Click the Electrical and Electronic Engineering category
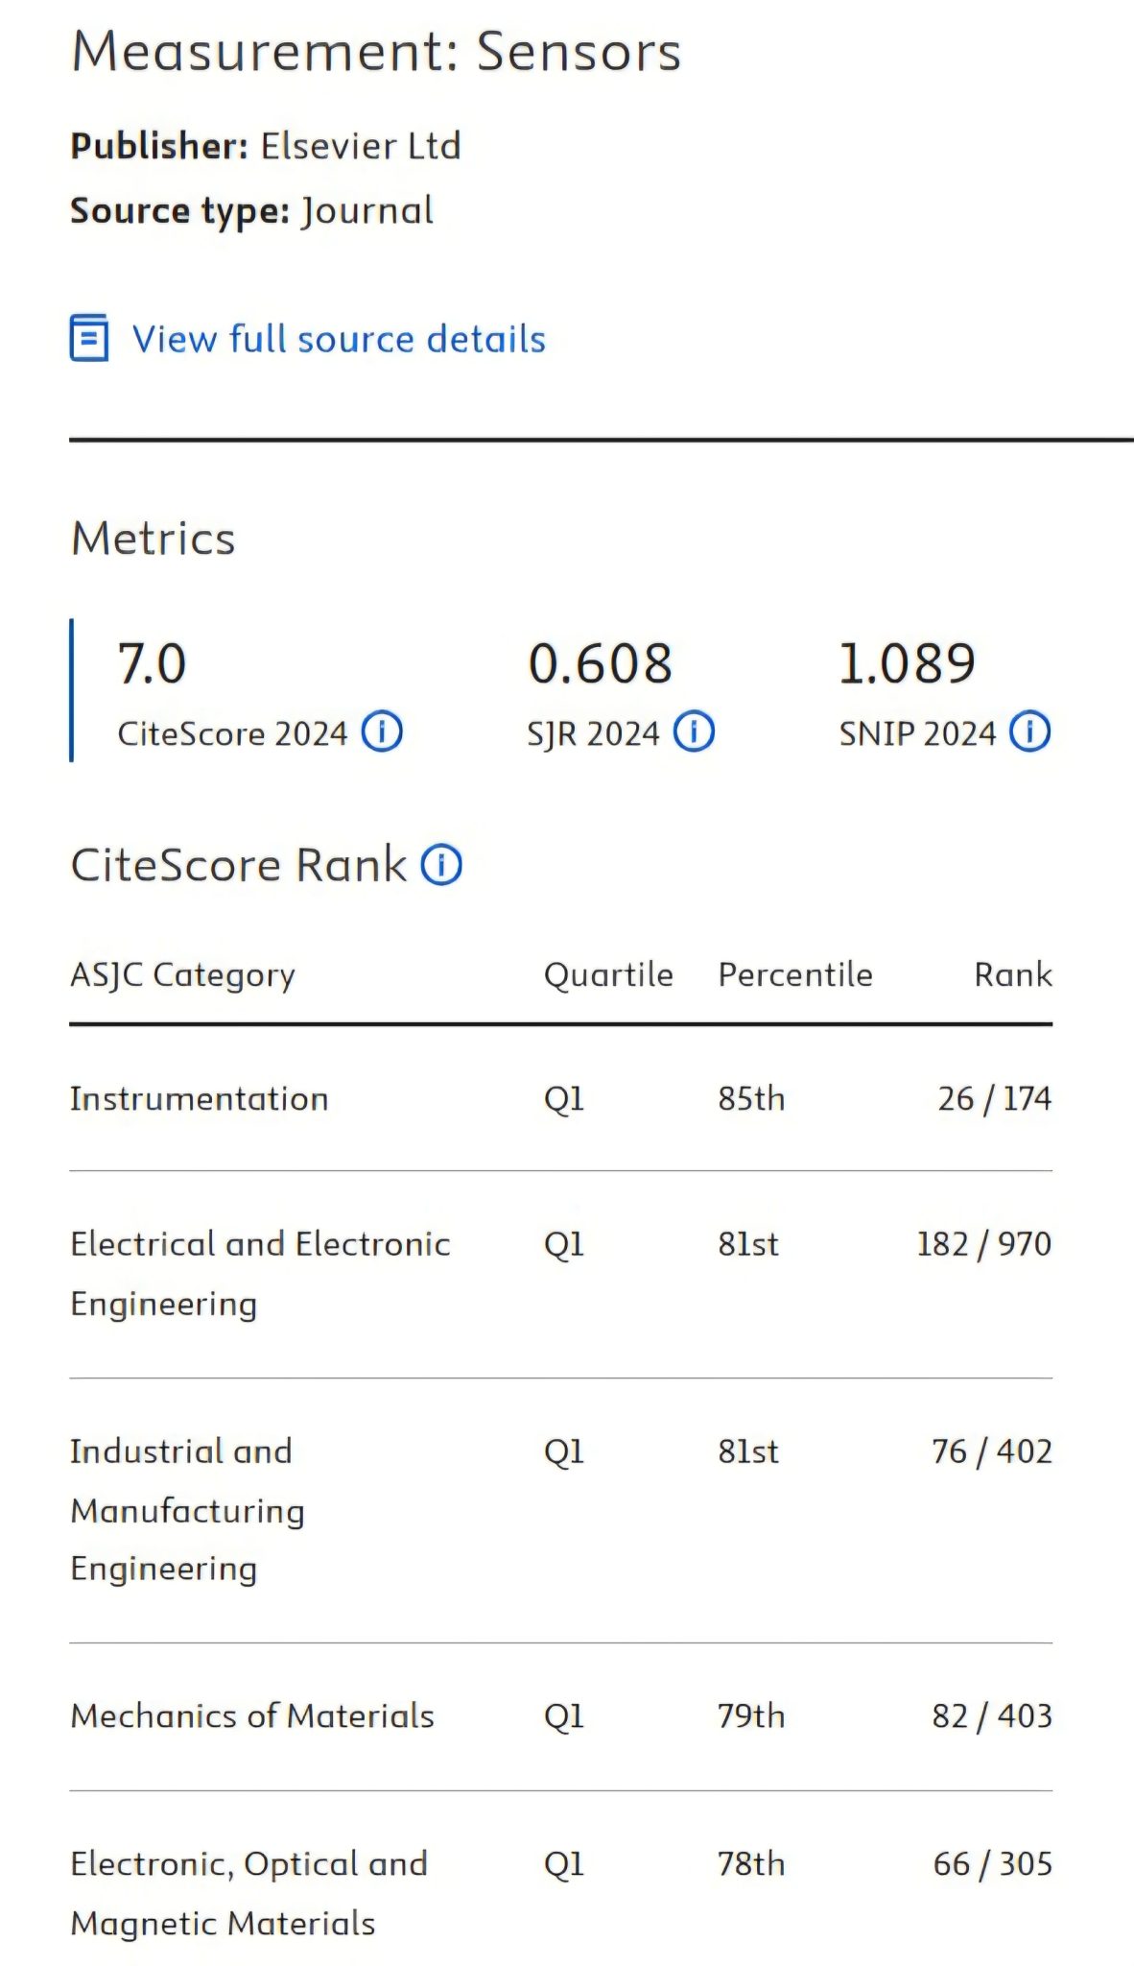Screen dimensions: 1134x1966 260,1273
